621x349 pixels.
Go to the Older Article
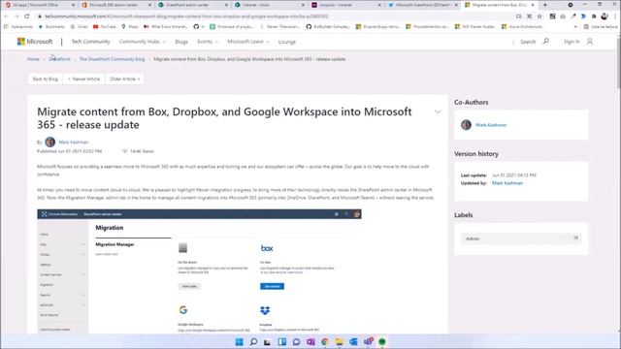(x=125, y=79)
